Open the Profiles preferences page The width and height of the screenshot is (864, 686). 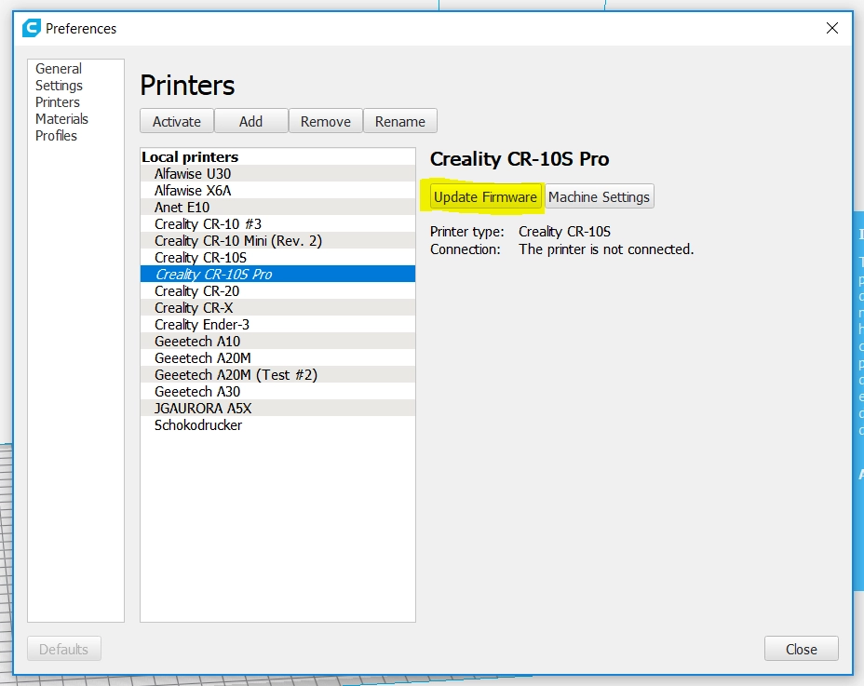56,136
